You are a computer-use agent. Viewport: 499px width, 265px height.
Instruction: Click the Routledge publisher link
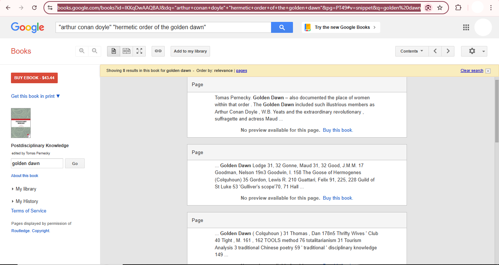pyautogui.click(x=20, y=231)
